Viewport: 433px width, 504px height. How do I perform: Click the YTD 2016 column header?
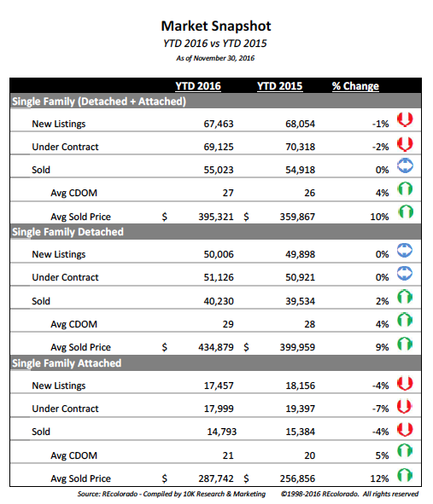[x=198, y=86]
